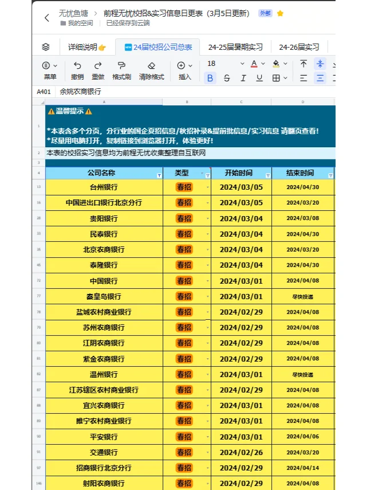Select column A header
The image size is (367, 490).
(104, 102)
